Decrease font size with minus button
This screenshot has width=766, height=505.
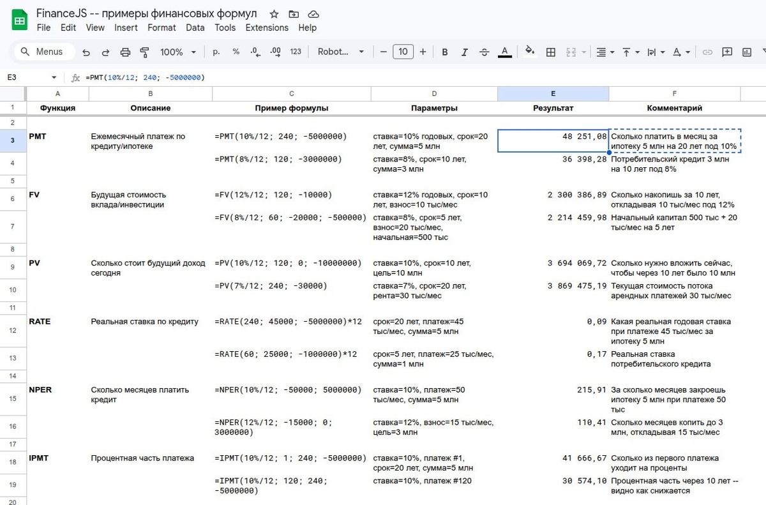point(383,52)
